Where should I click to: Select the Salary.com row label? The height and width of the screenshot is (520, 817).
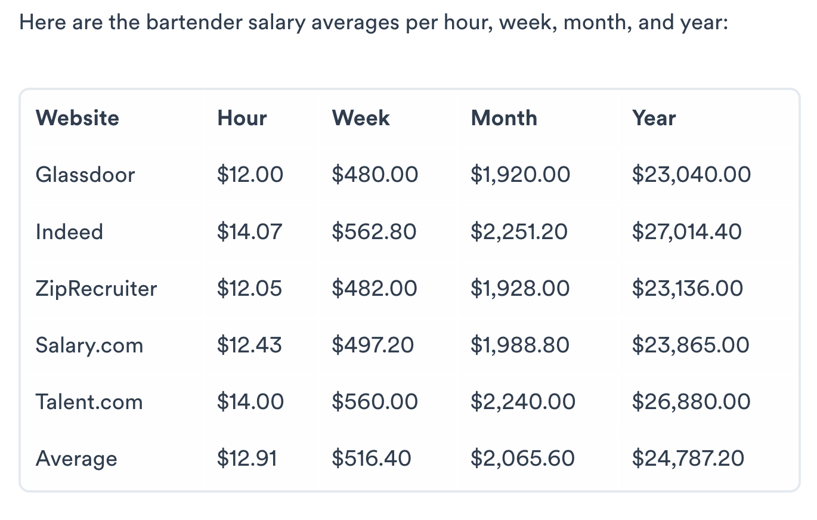89,345
